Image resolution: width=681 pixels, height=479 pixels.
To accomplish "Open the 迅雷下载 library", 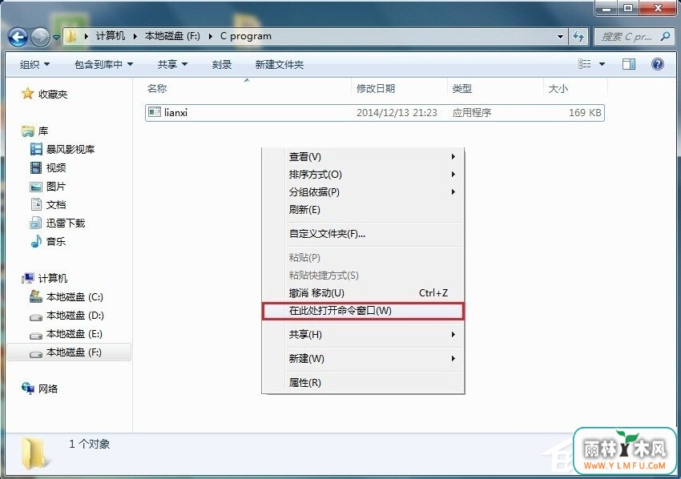I will coord(58,223).
